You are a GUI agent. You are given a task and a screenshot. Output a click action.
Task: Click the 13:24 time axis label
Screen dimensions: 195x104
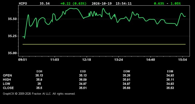[x=119, y=60]
